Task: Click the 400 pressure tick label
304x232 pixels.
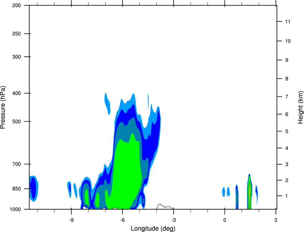Action: (16, 93)
